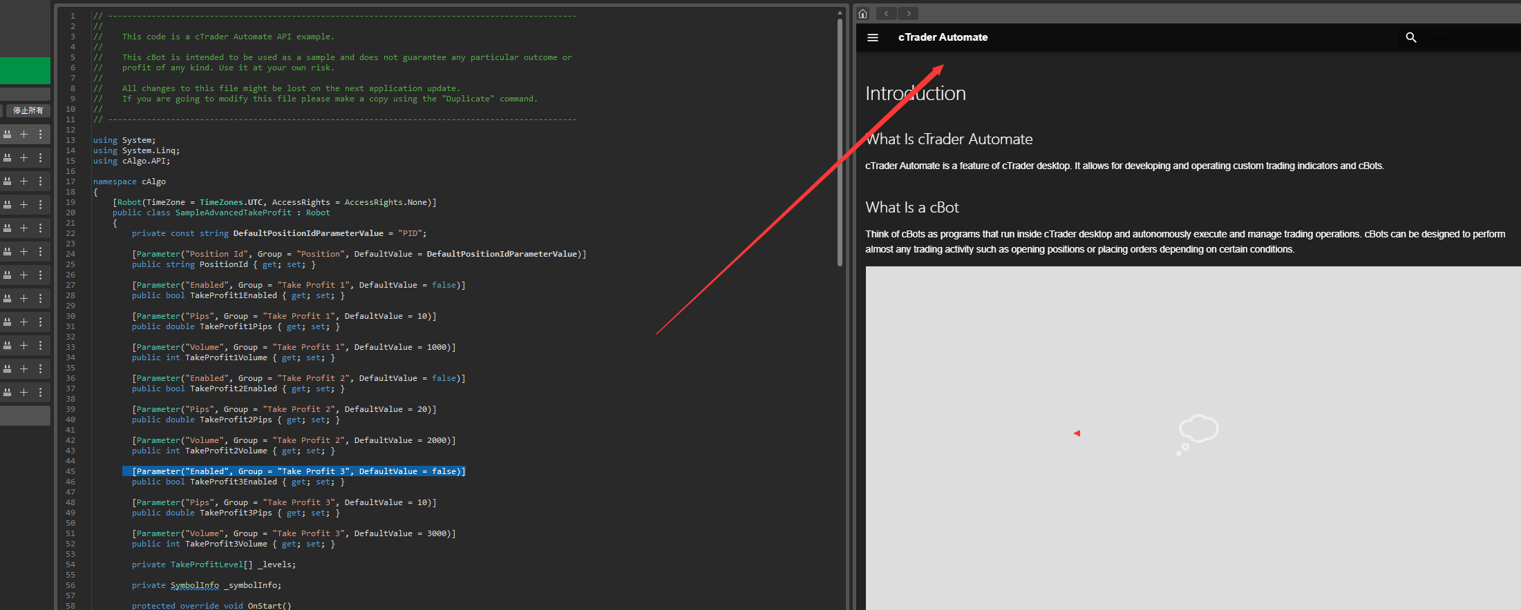The image size is (1521, 610).
Task: Click the Search field in the documentation header
Action: click(1458, 38)
